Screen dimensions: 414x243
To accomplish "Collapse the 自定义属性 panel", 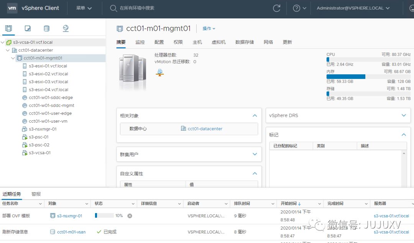I will point(255,173).
